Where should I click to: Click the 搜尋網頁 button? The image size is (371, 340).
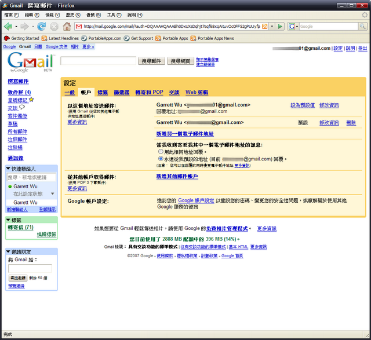tap(180, 61)
